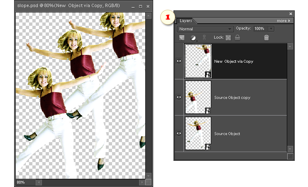Click the slope.psd window title bar text
This screenshot has height=187, width=308.
[68, 5]
